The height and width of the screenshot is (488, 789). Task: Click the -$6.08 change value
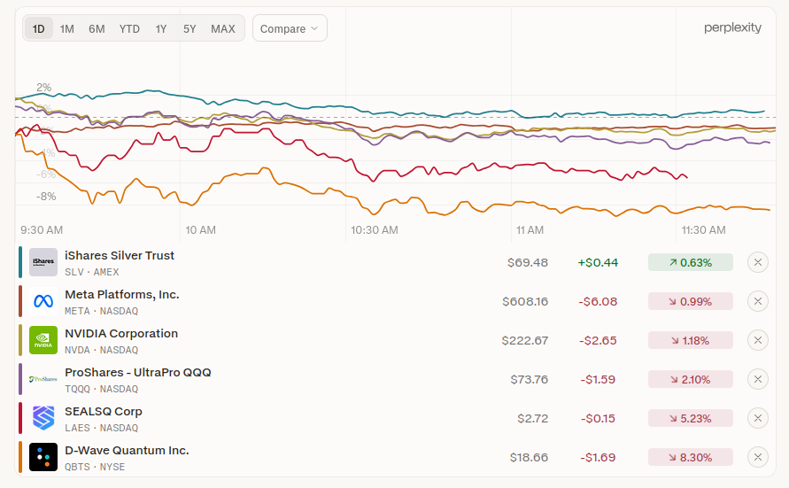click(598, 301)
